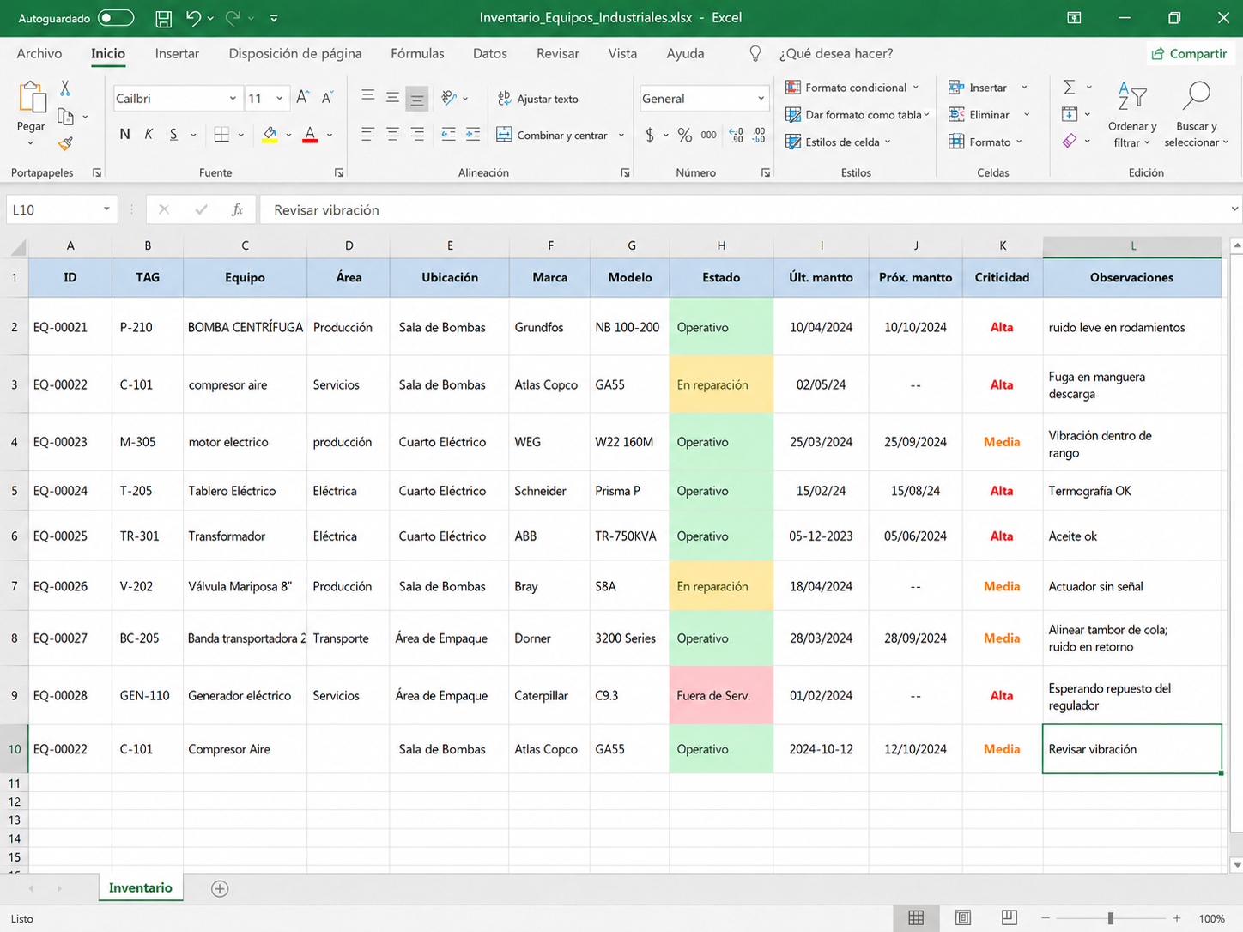Viewport: 1243px width, 932px height.
Task: Select all cells with the corner triangle
Action: click(17, 247)
